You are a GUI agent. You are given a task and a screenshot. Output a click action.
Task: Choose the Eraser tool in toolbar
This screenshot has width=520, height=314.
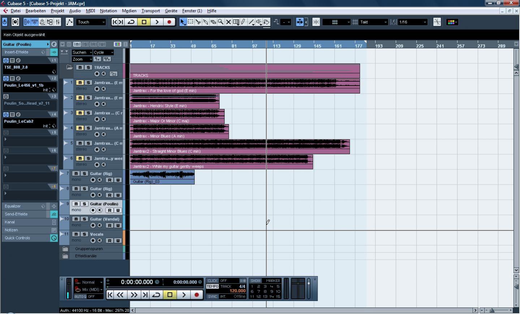click(x=213, y=22)
